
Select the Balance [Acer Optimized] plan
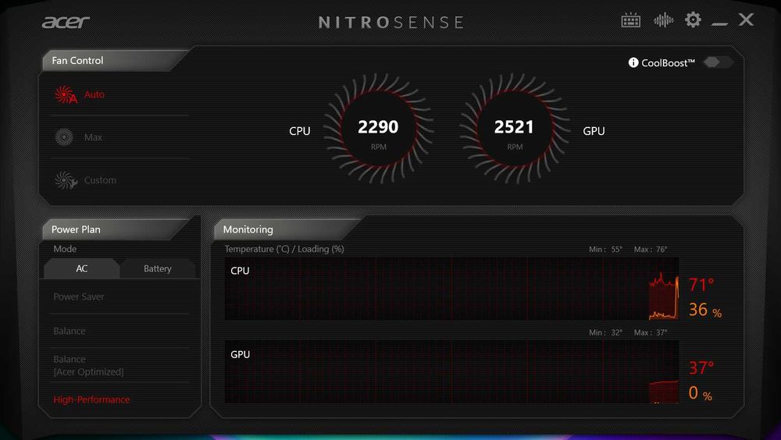click(89, 365)
